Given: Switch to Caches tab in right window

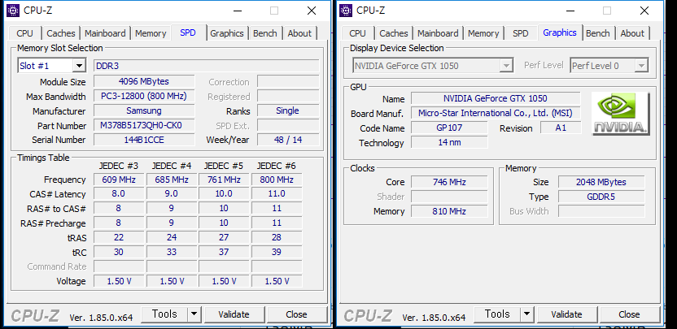Looking at the screenshot, I should pos(394,33).
